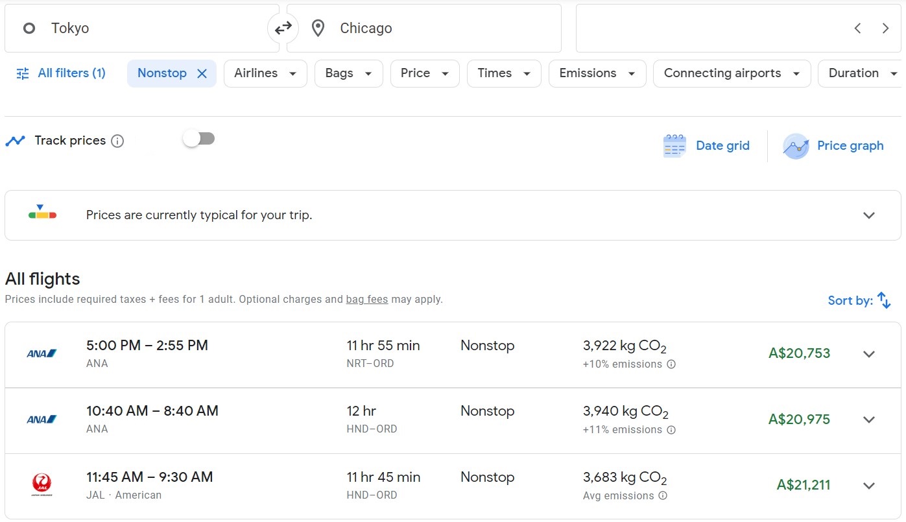The height and width of the screenshot is (522, 906).
Task: Click the A$20,753 price
Action: (799, 353)
